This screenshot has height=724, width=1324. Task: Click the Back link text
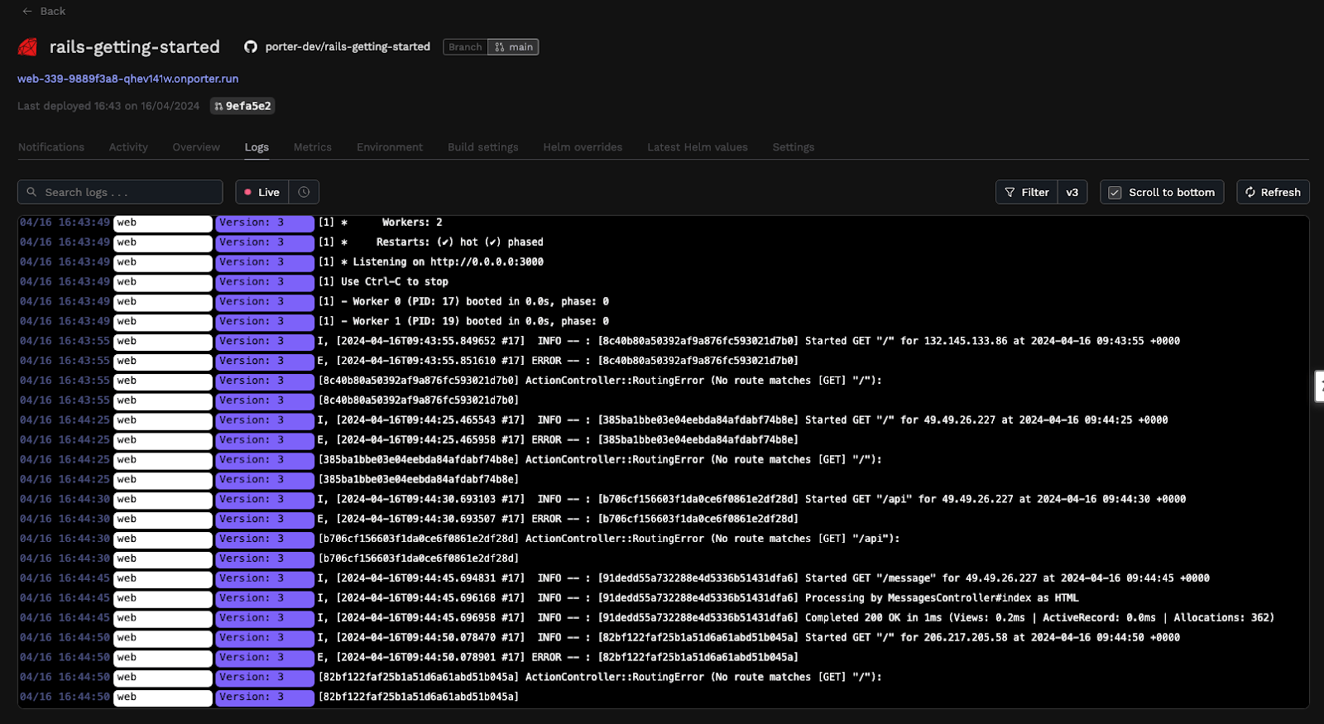(53, 12)
